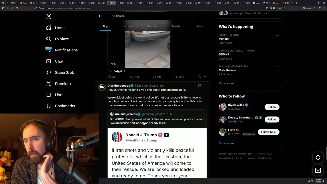The width and height of the screenshot is (327, 184).
Task: Expand the More footer menu
Action: 251,158
